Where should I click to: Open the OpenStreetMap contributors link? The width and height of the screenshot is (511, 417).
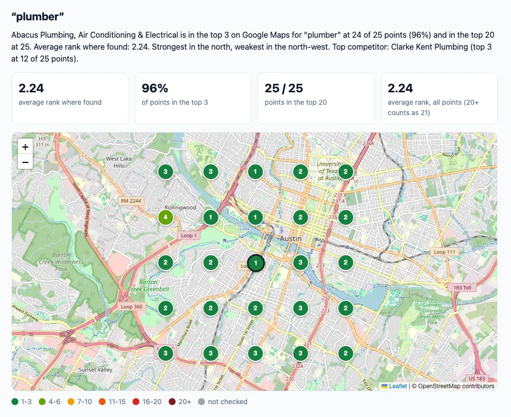tap(456, 386)
